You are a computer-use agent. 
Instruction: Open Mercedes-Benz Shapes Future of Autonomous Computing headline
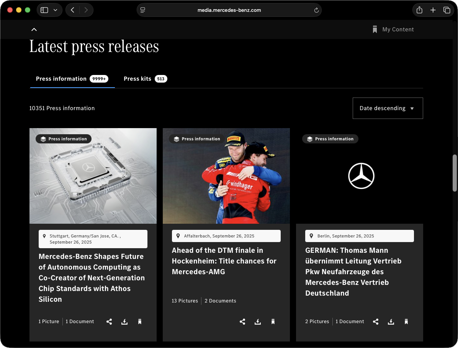click(x=92, y=278)
